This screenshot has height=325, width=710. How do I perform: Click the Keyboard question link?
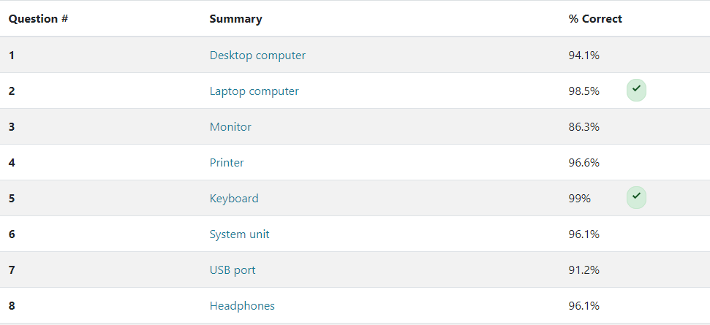[234, 199]
